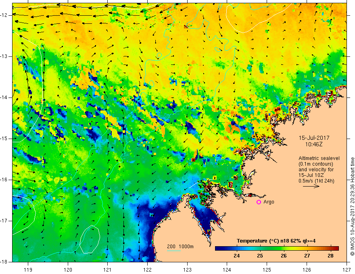Select the '15-Jul-2017' date text
Image resolution: width=355 pixels, height=274 pixels.
pos(314,138)
